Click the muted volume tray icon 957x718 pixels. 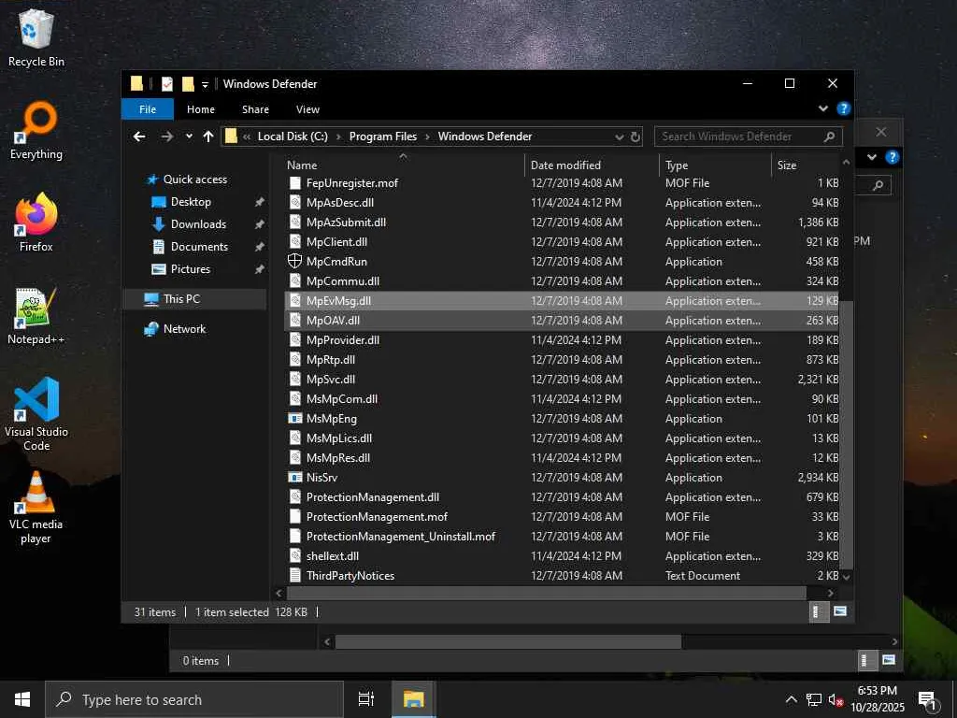click(836, 699)
